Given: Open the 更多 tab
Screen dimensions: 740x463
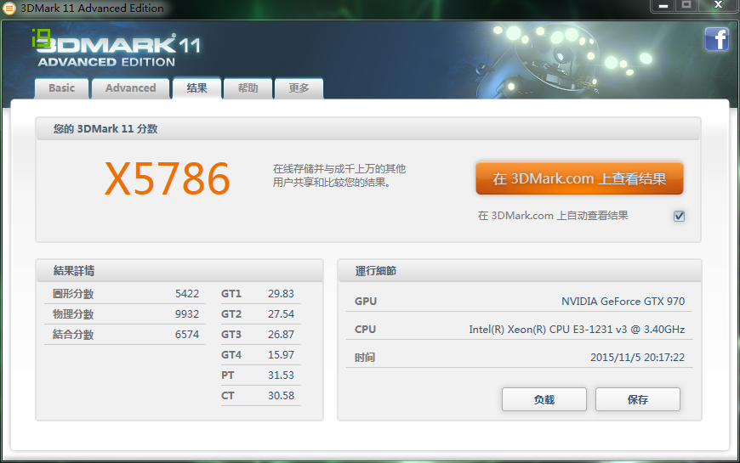Looking at the screenshot, I should [299, 88].
